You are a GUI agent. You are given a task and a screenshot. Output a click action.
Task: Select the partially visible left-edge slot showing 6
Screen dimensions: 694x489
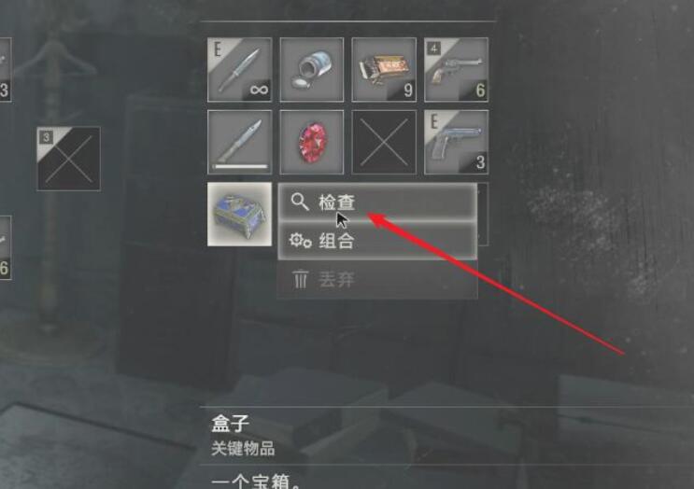pyautogui.click(x=6, y=247)
